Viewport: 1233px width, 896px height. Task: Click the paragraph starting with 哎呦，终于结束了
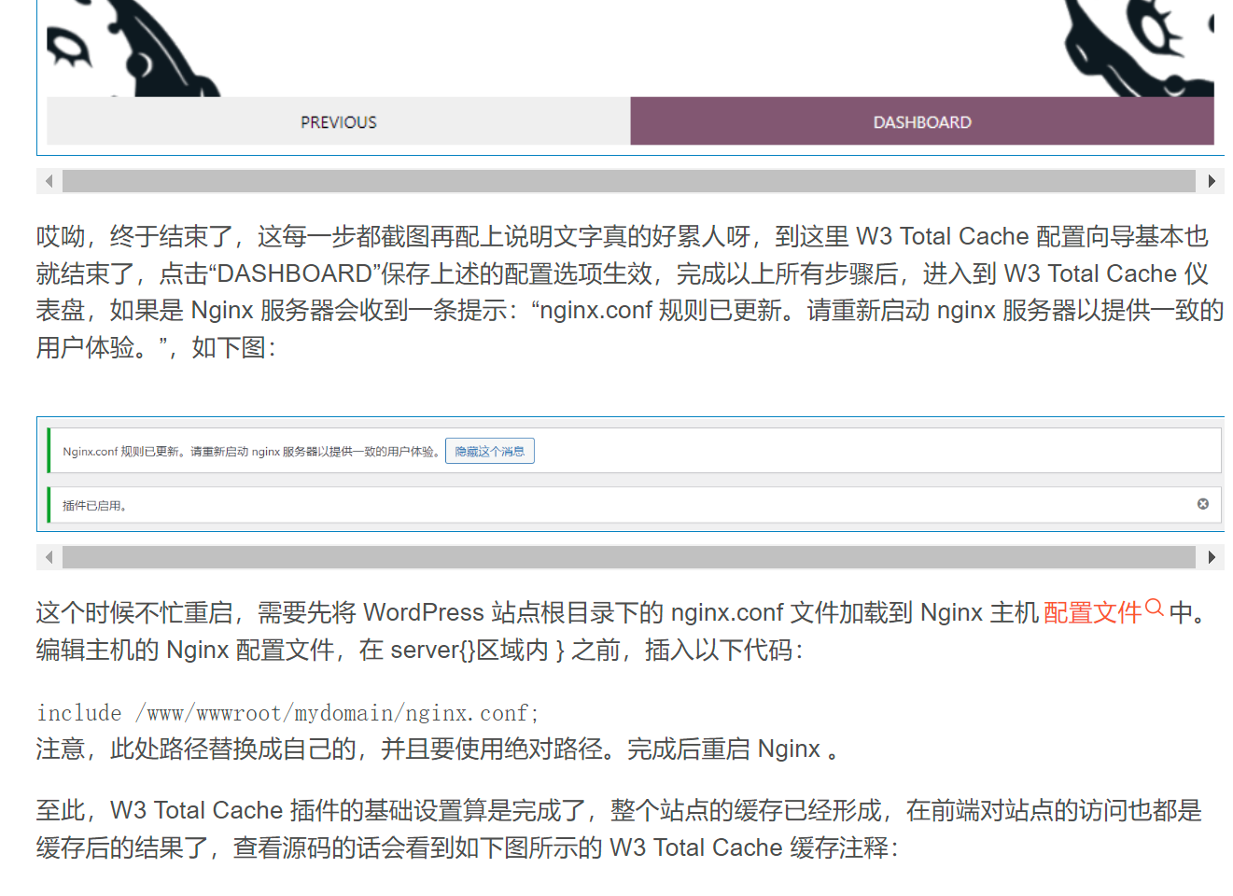630,292
